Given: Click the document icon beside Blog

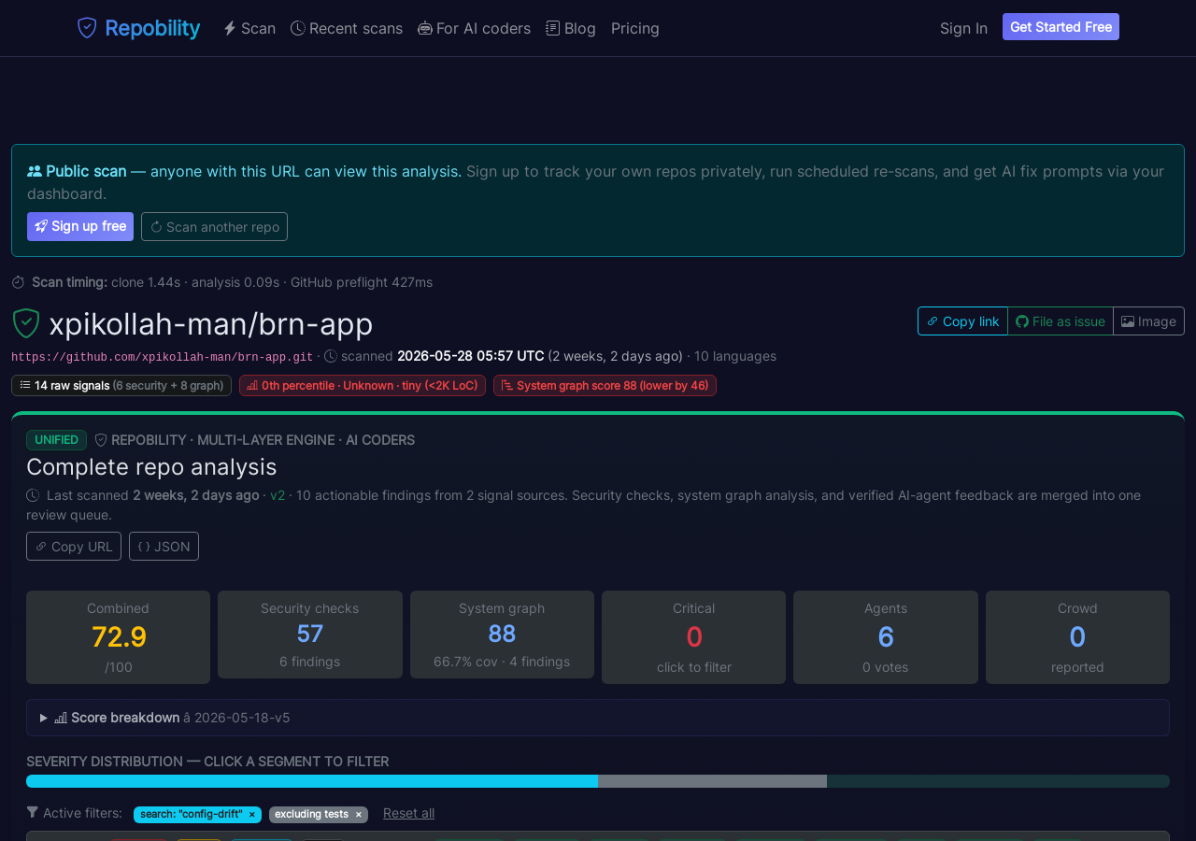Looking at the screenshot, I should (553, 28).
